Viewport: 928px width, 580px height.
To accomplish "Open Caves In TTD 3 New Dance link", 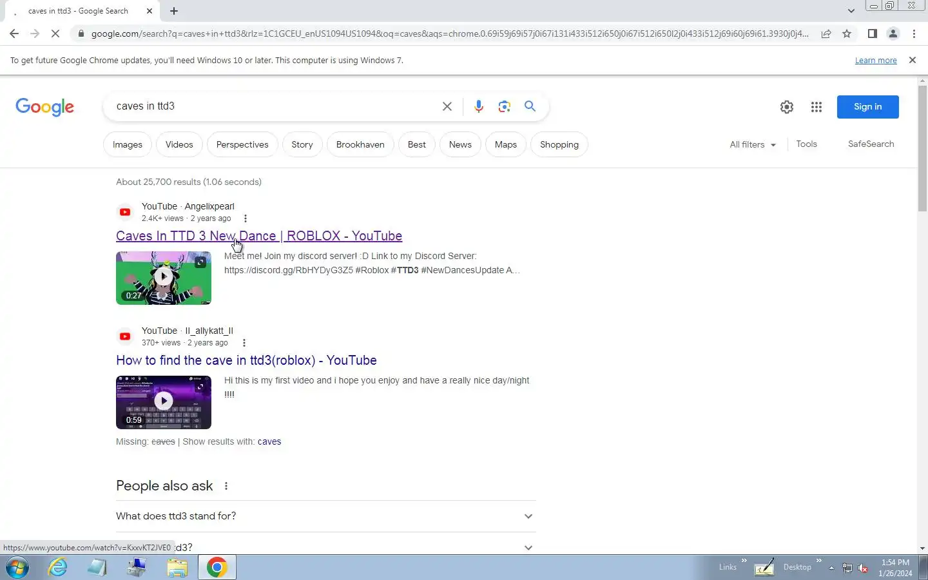I will point(259,236).
